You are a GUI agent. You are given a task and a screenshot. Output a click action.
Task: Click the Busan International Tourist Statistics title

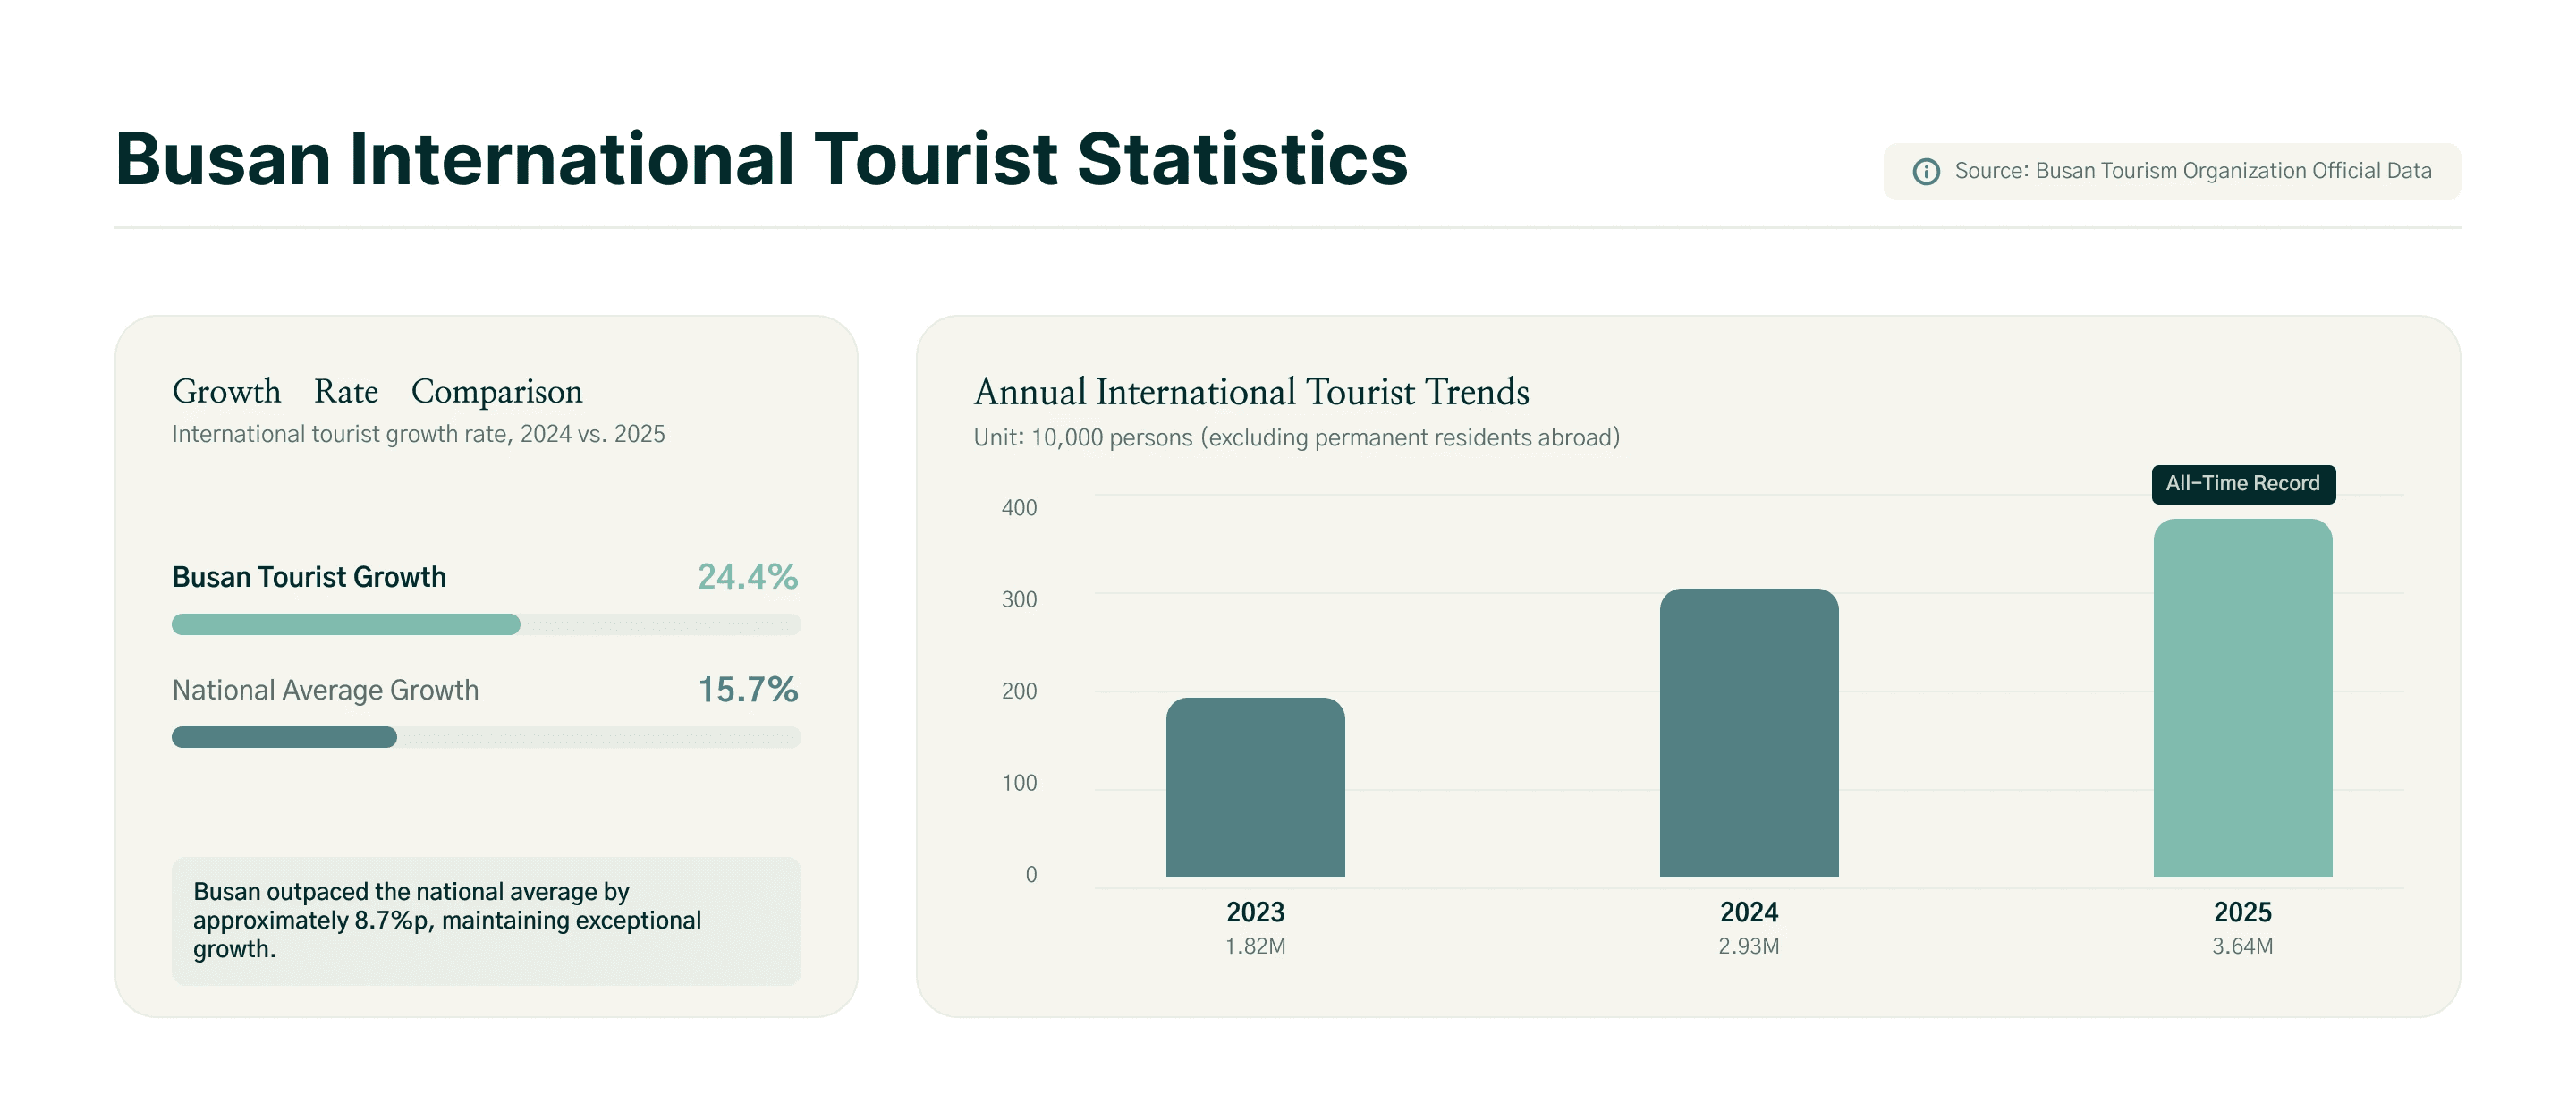point(761,159)
